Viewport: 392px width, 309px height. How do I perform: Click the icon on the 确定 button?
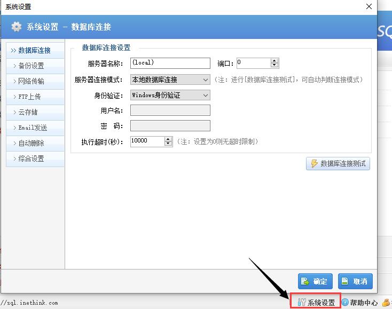point(305,281)
